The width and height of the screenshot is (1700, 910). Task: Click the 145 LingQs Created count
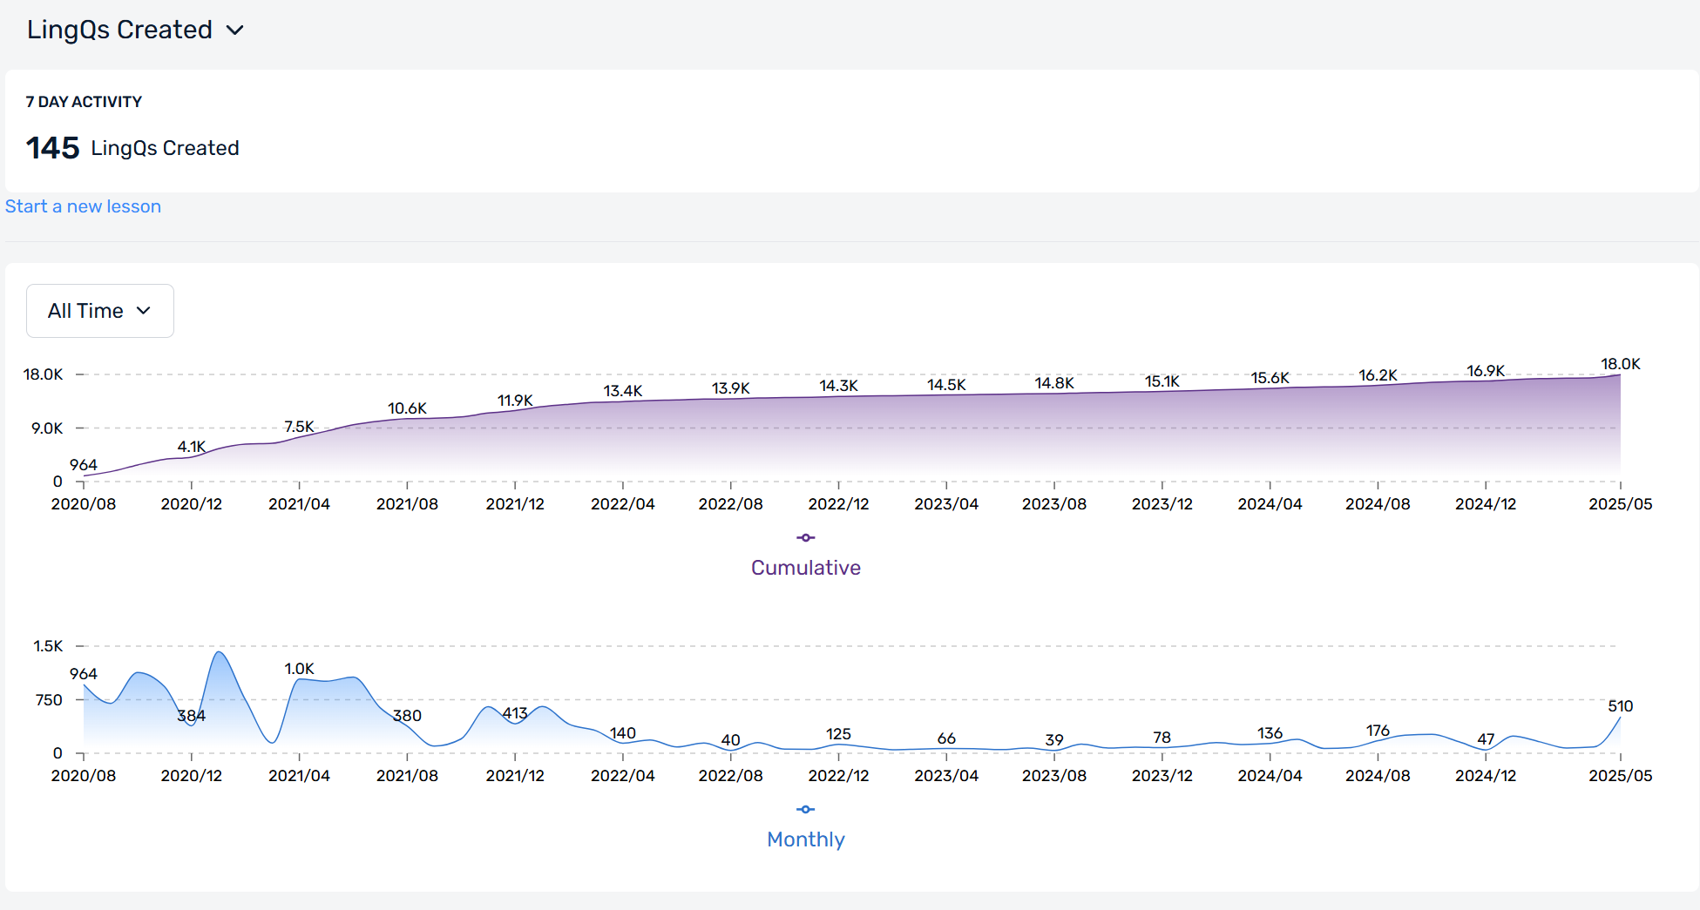pyautogui.click(x=132, y=148)
